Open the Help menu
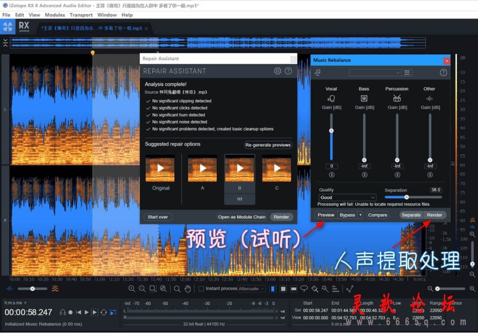The image size is (478, 334). coord(127,15)
